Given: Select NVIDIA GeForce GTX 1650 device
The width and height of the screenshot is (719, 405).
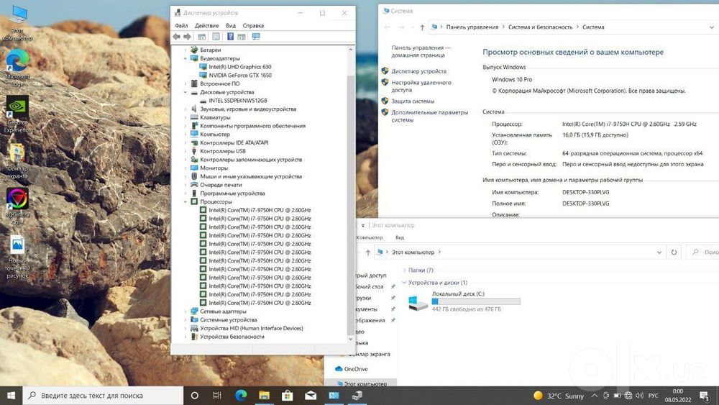Looking at the screenshot, I should [240, 76].
